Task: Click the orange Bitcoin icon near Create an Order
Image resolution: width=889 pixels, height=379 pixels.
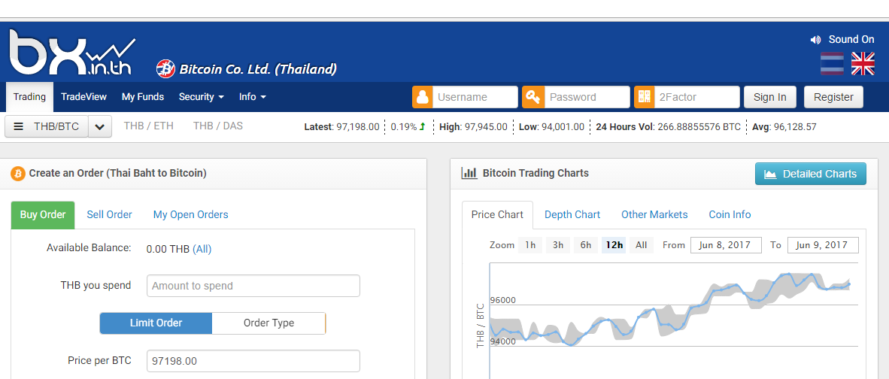Action: point(18,174)
